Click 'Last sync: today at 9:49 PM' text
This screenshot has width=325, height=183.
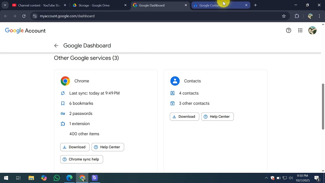click(x=94, y=93)
